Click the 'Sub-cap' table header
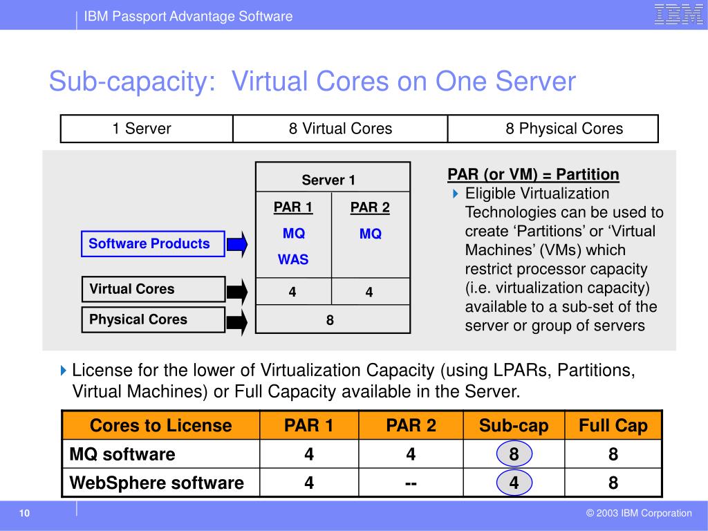Viewport: 708px width, 531px height. click(514, 425)
